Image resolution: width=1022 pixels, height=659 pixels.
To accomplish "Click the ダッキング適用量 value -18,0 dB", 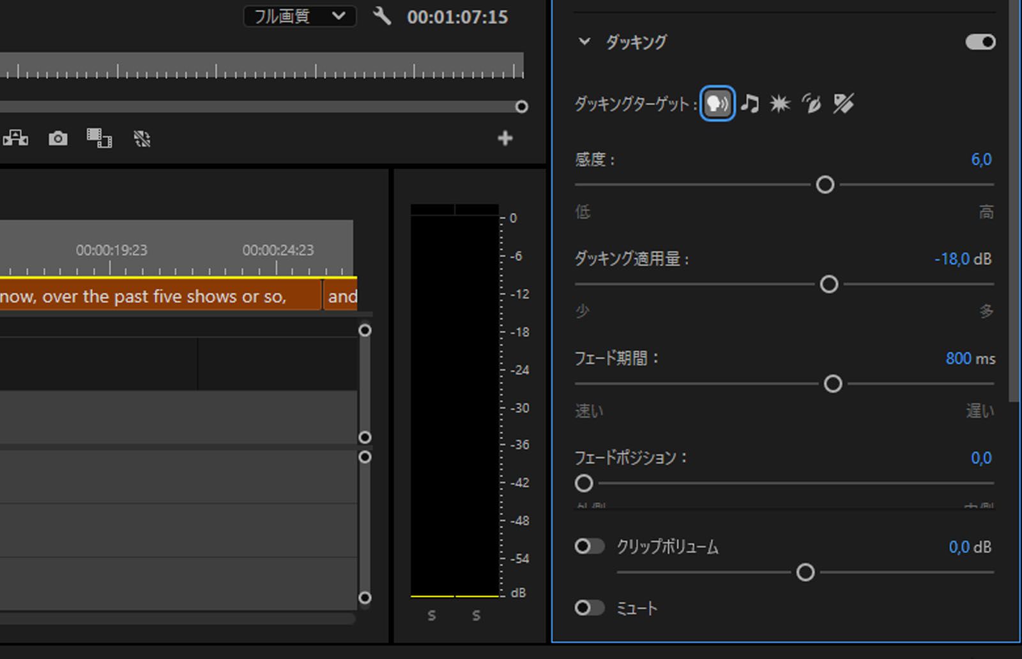I will pos(963,259).
